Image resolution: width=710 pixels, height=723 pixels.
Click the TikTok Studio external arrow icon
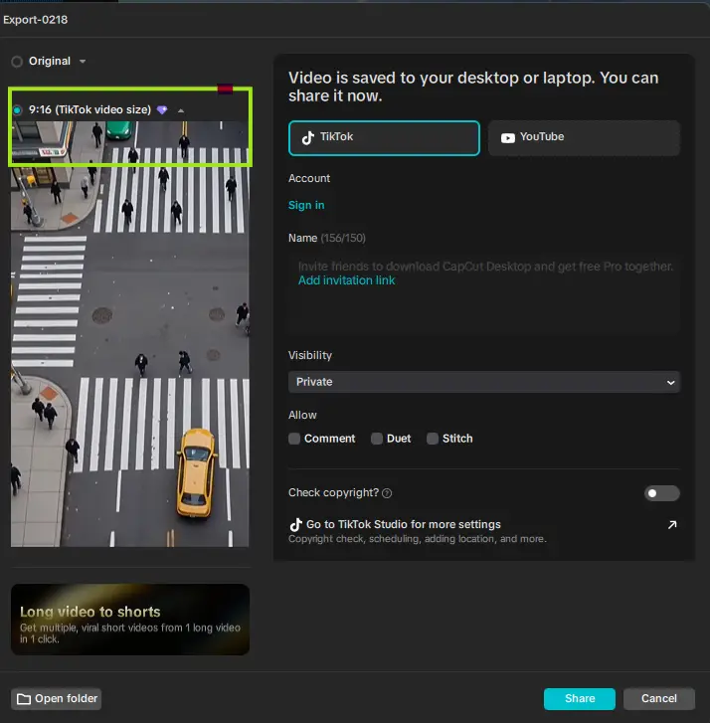[x=672, y=525]
